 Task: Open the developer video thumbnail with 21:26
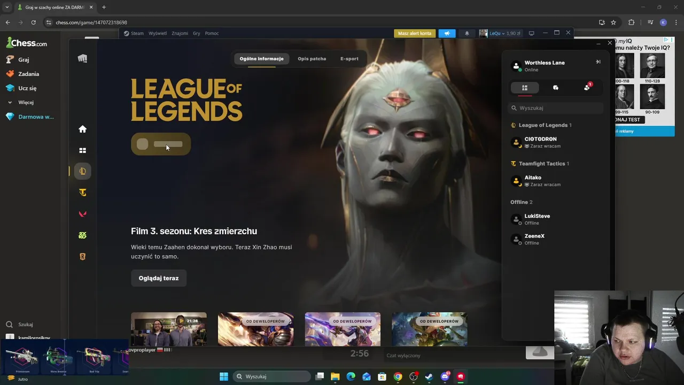[168, 329]
